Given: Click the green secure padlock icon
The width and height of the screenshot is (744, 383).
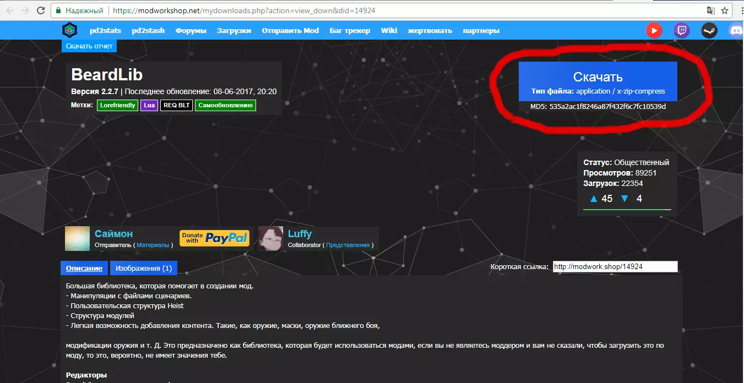Looking at the screenshot, I should 58,10.
